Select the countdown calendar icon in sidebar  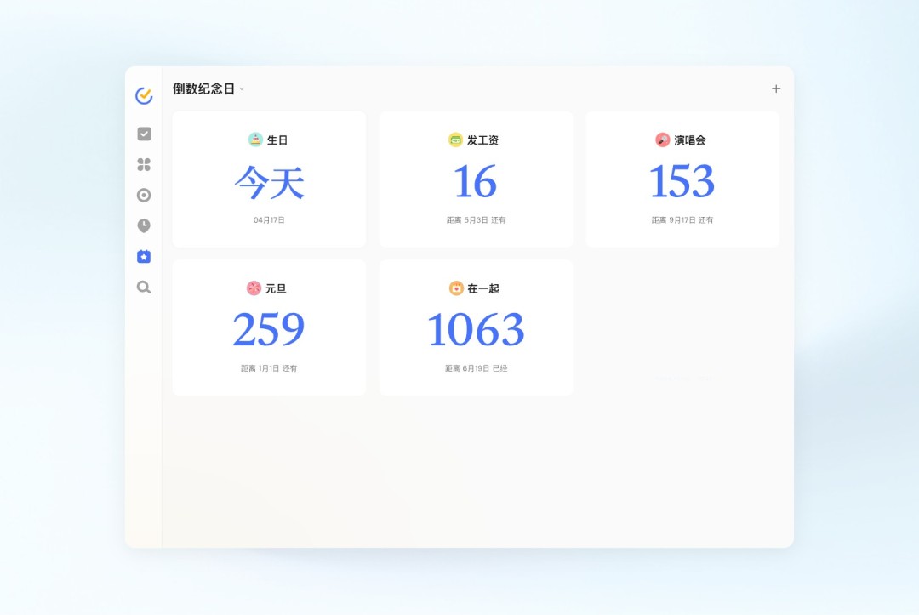[x=143, y=256]
